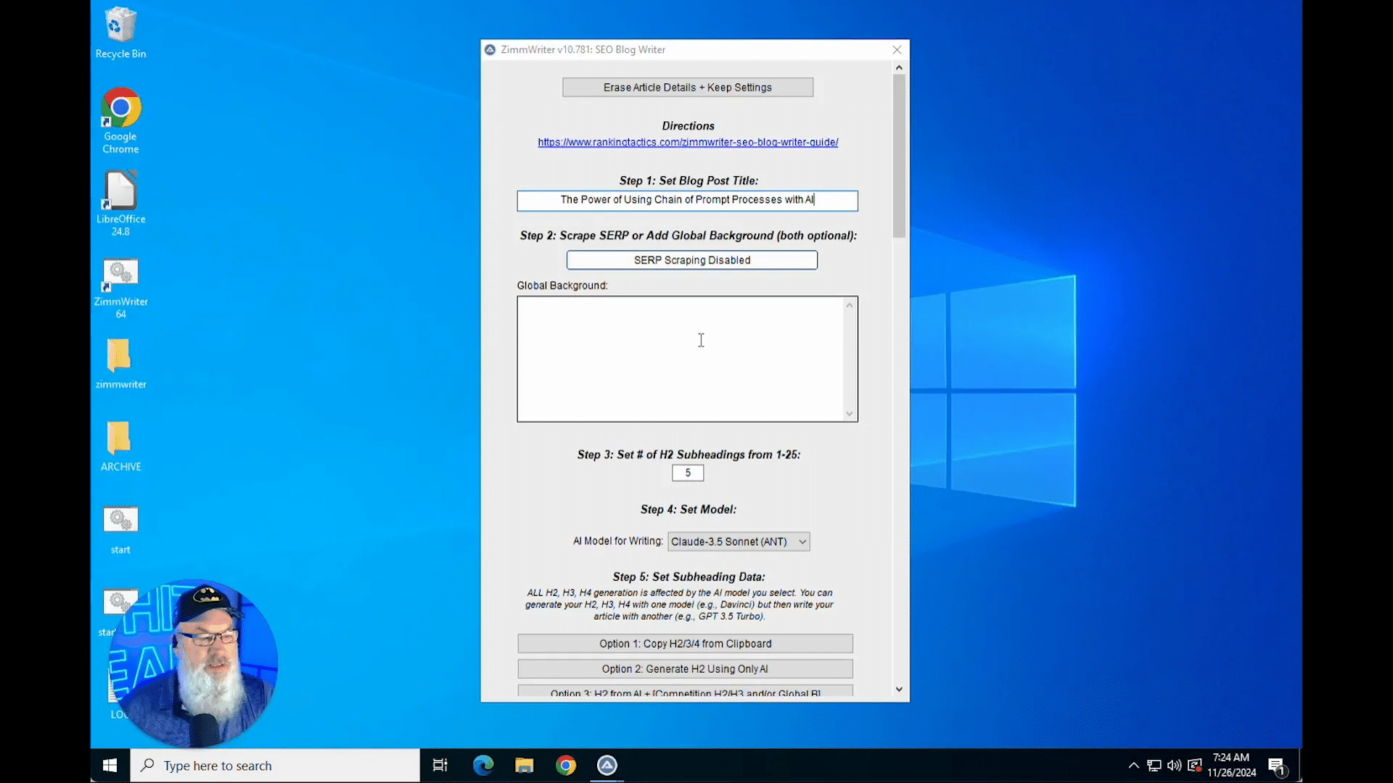
Task: Click Option 2: Generate H2 Using Only AI
Action: tap(686, 669)
